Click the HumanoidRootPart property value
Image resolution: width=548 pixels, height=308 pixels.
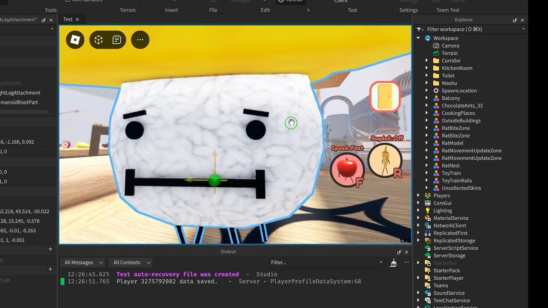(19, 102)
